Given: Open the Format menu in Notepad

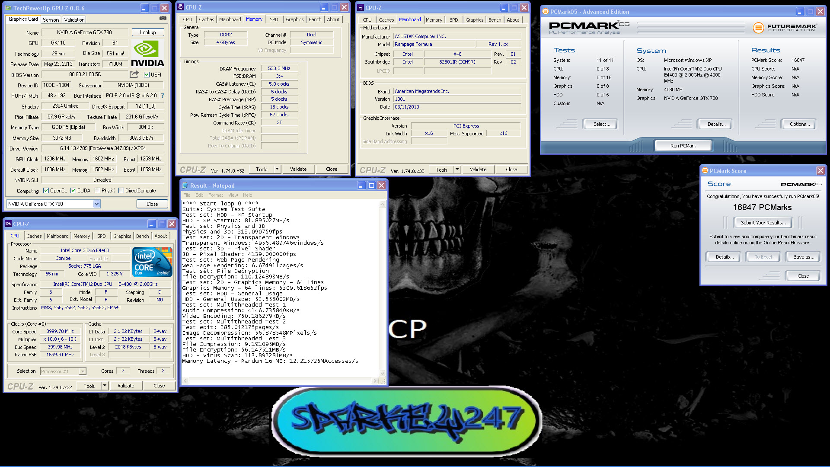Looking at the screenshot, I should (216, 195).
